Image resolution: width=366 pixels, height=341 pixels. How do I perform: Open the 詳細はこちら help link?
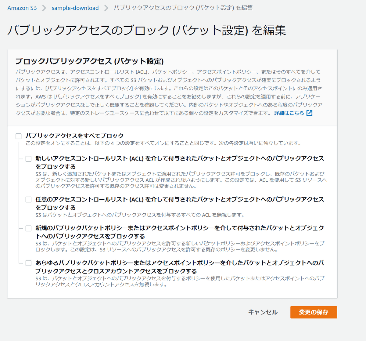[x=289, y=113]
